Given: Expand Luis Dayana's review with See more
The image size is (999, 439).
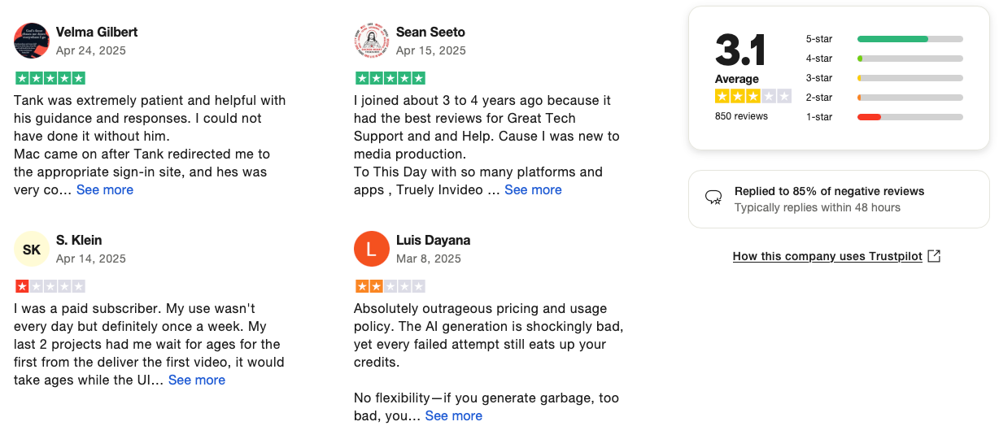Looking at the screenshot, I should (453, 415).
